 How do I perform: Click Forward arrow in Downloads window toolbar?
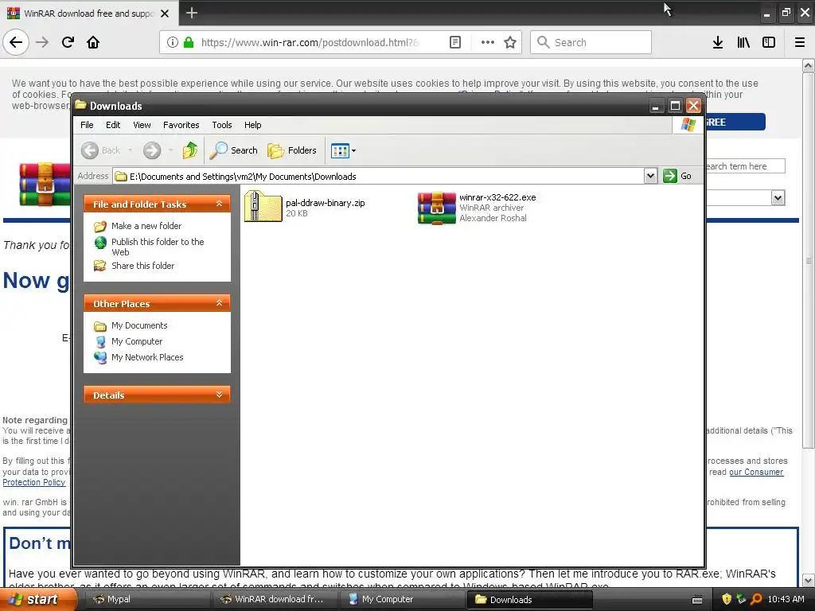click(x=152, y=150)
